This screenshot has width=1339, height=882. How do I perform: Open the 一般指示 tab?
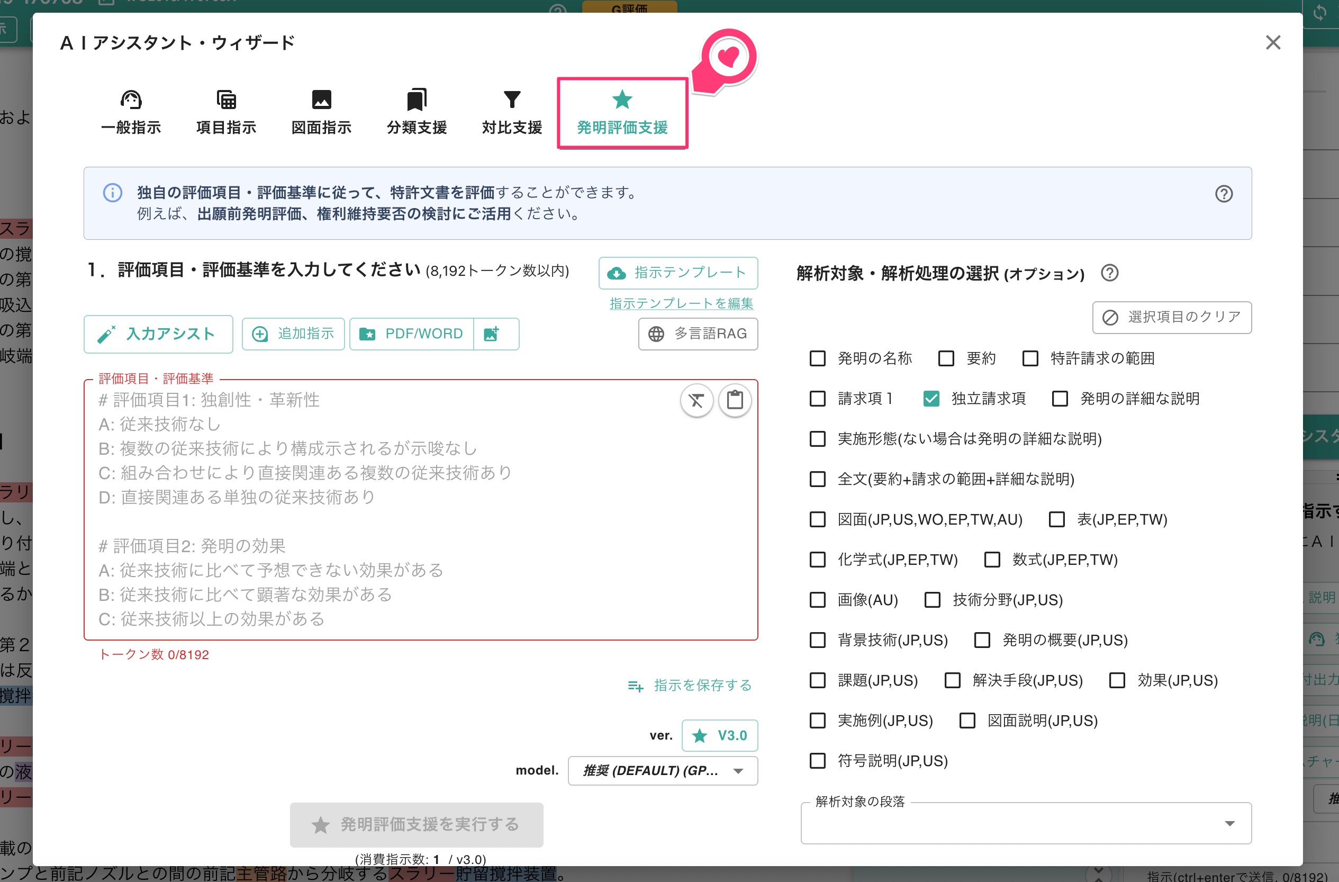coord(131,113)
